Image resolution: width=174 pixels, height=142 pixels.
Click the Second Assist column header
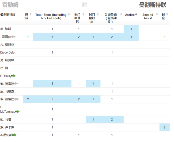(148, 16)
